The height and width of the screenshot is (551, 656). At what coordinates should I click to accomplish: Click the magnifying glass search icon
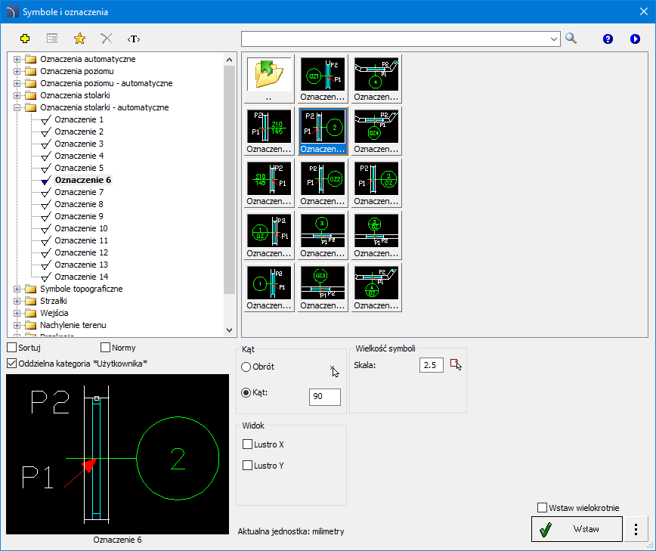[x=571, y=39]
